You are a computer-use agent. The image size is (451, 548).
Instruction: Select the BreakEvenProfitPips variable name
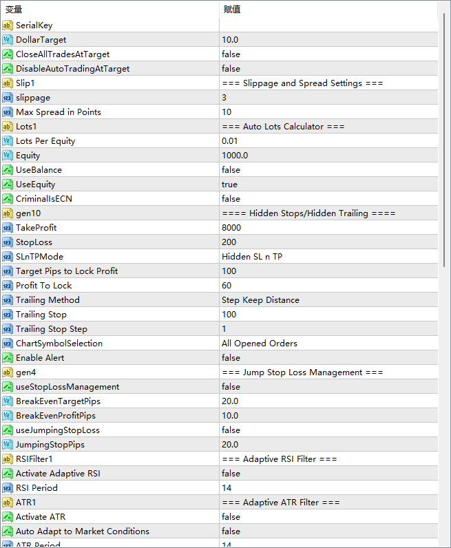pos(56,416)
